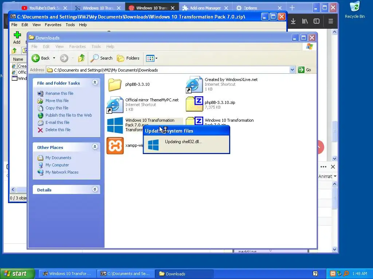Click Name column header in 7-Zip
This screenshot has width=373, height=279.
coord(18,59)
